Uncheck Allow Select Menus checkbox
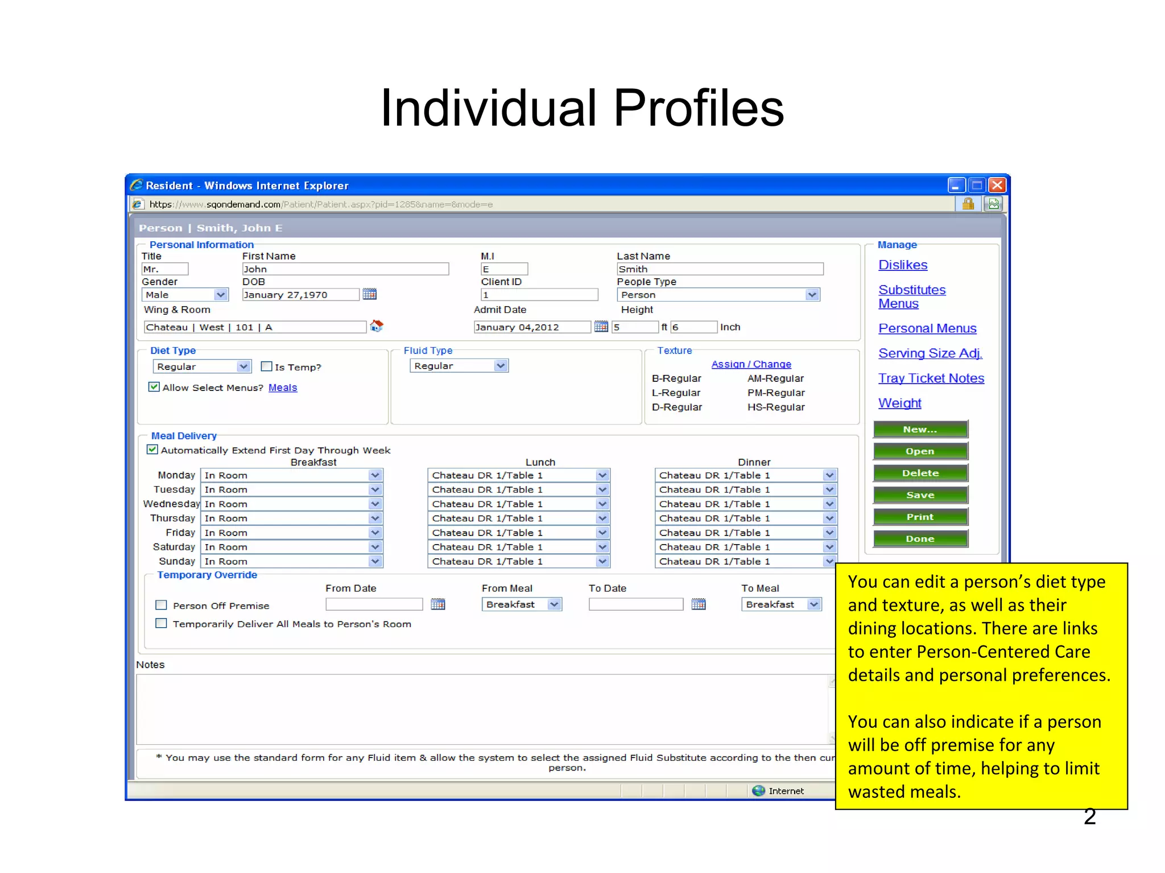Image resolution: width=1165 pixels, height=873 pixels. pyautogui.click(x=154, y=387)
